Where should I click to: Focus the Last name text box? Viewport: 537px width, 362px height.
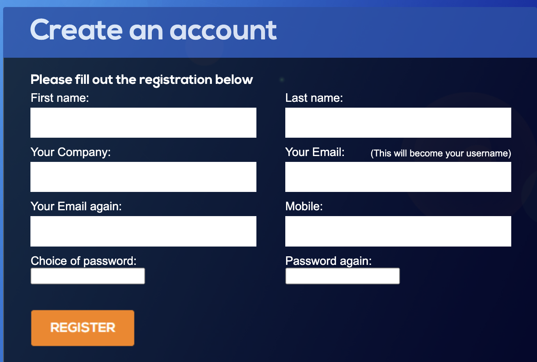[398, 122]
